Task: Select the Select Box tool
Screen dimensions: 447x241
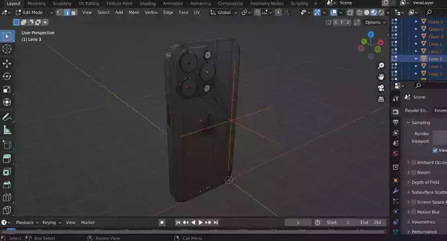Action: coord(7,36)
